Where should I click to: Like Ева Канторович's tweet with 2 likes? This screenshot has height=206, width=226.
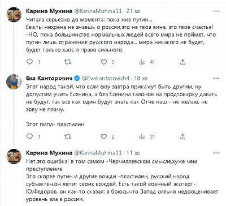(104, 136)
